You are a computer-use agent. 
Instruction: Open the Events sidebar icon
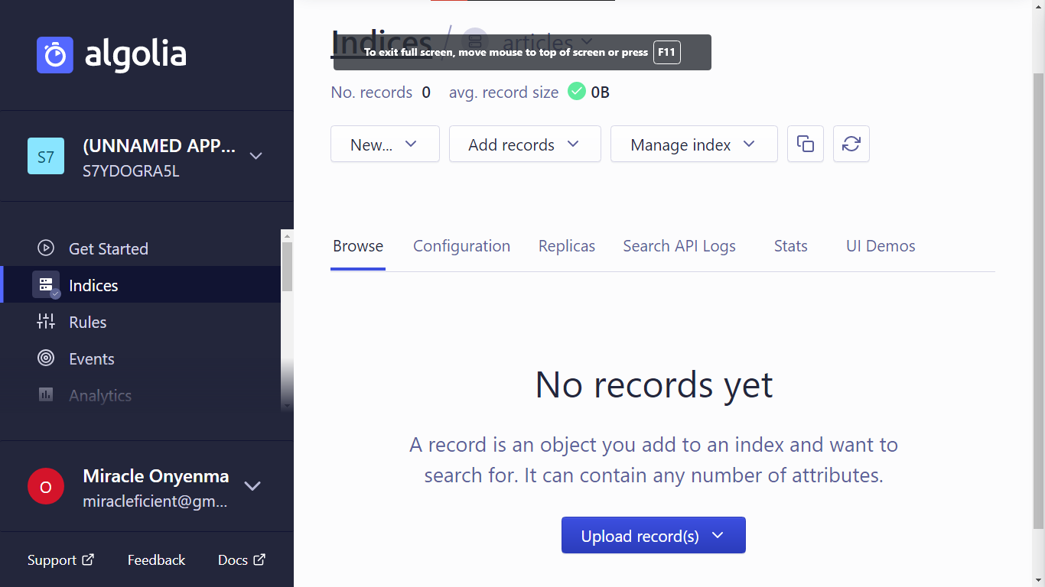[46, 358]
